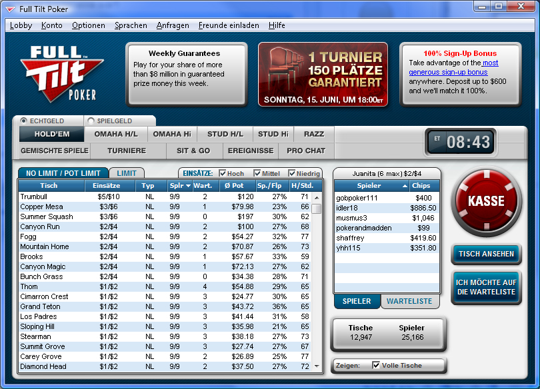Click ICH MÖCHTE AUF DIE WARTELISTE button
The height and width of the screenshot is (389, 540).
(486, 288)
